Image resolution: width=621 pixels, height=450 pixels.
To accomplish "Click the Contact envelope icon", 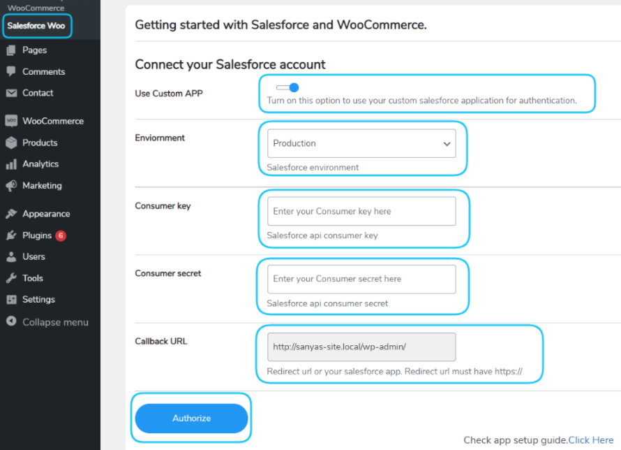I will 11,93.
